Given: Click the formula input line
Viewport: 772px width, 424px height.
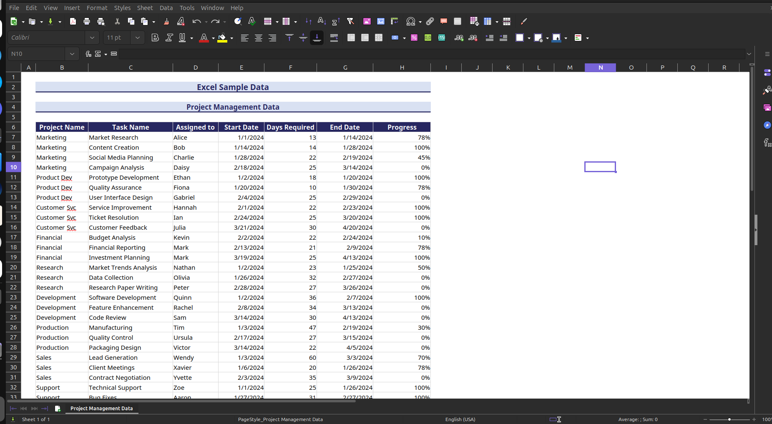Looking at the screenshot, I should [432, 54].
